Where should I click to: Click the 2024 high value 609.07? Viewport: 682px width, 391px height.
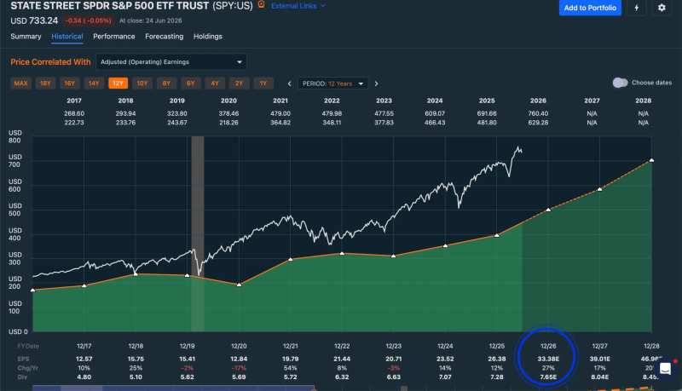(435, 113)
